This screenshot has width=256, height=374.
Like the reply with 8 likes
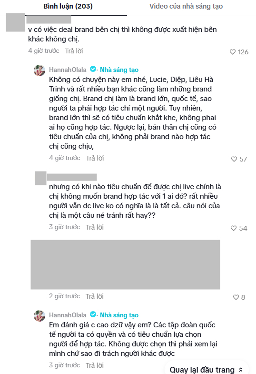tap(236, 297)
